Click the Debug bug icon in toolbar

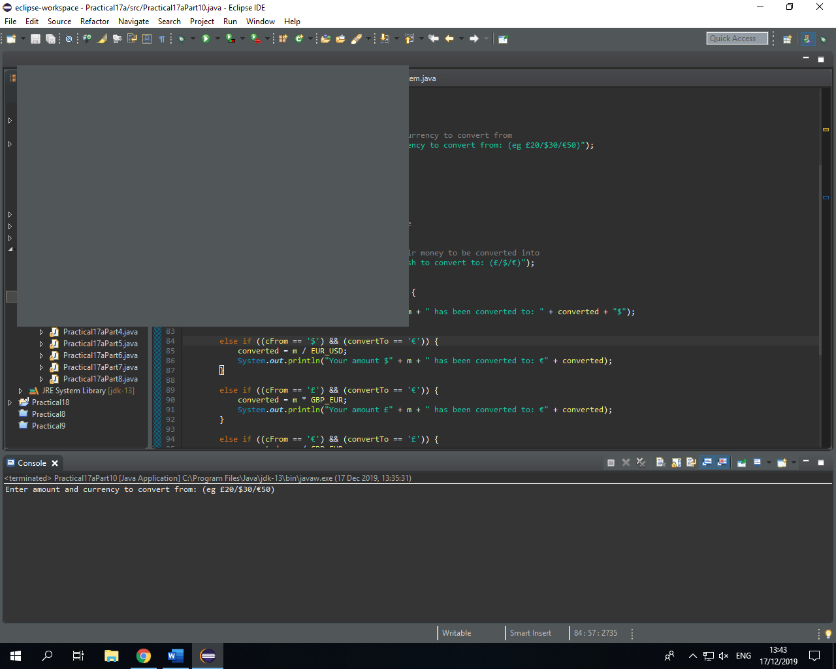tap(182, 39)
